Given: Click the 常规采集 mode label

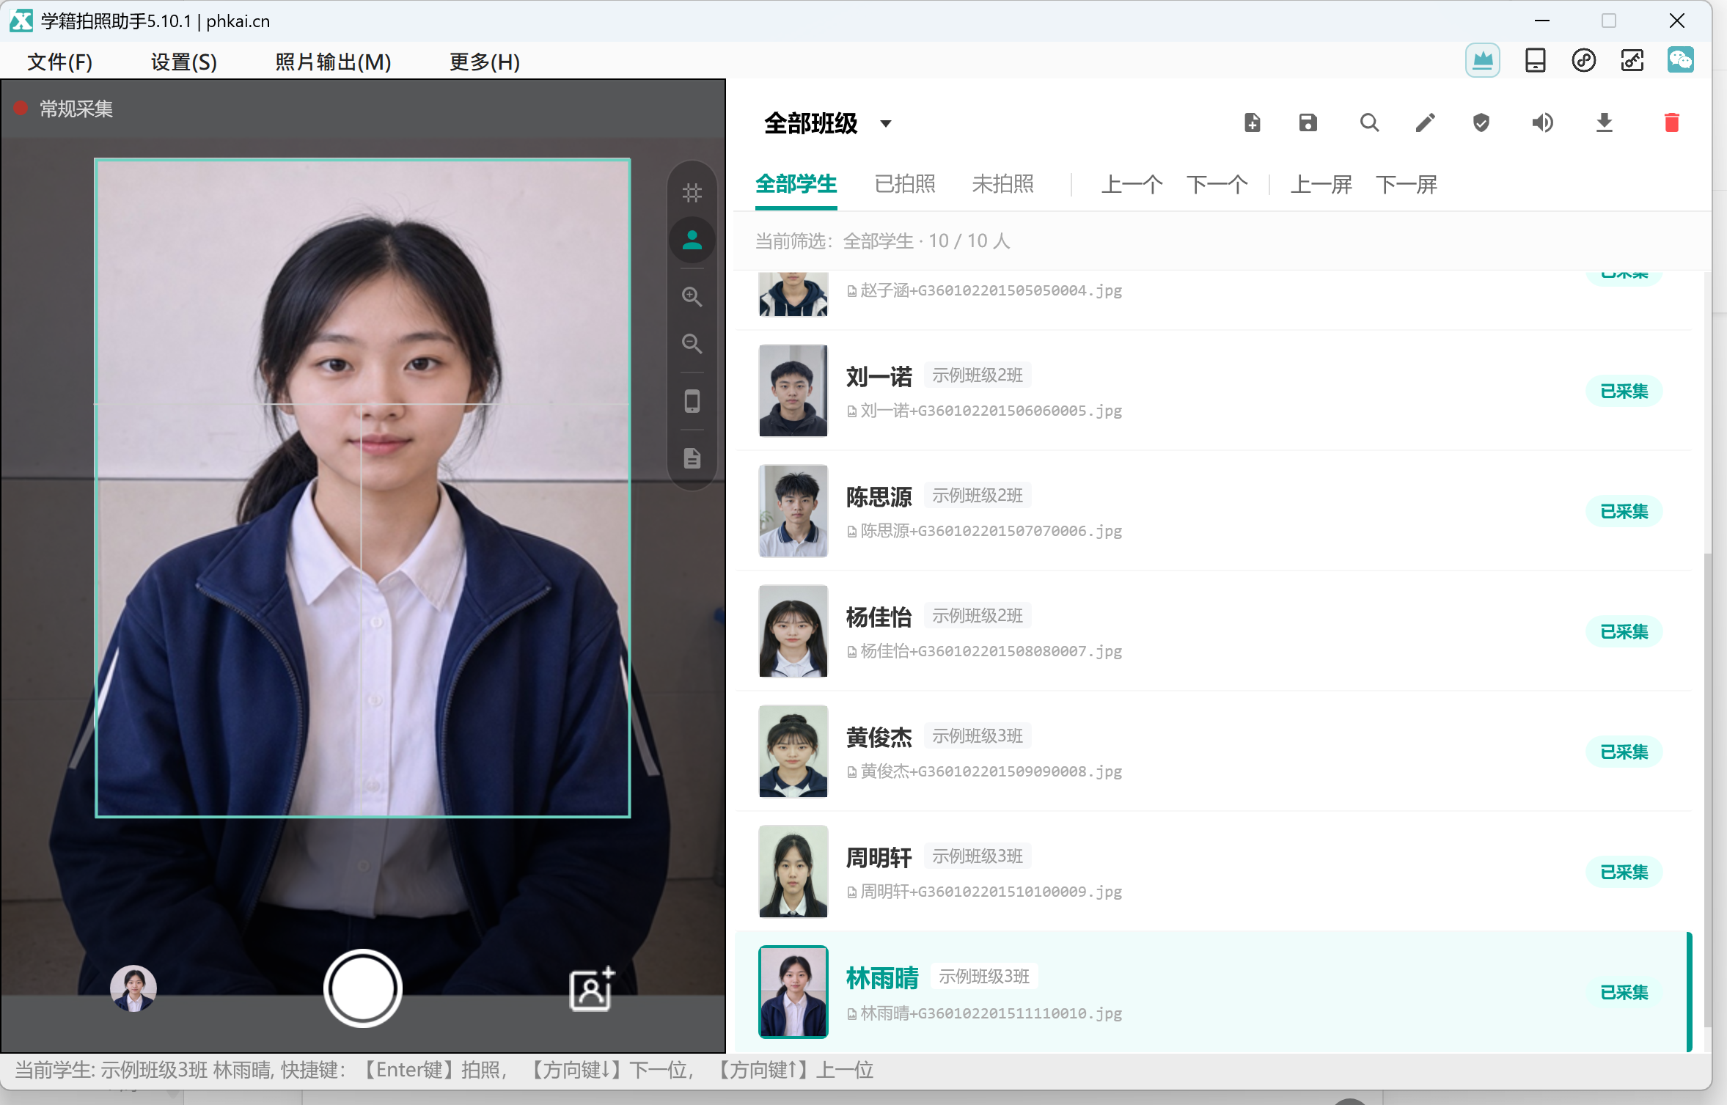Looking at the screenshot, I should click(x=76, y=109).
